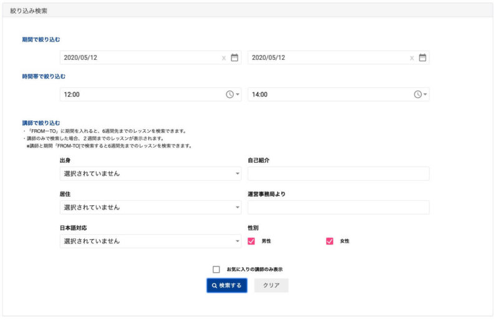Enable お気に入りの講師のみ表示 checkbox
This screenshot has height=327, width=499.
(x=216, y=270)
